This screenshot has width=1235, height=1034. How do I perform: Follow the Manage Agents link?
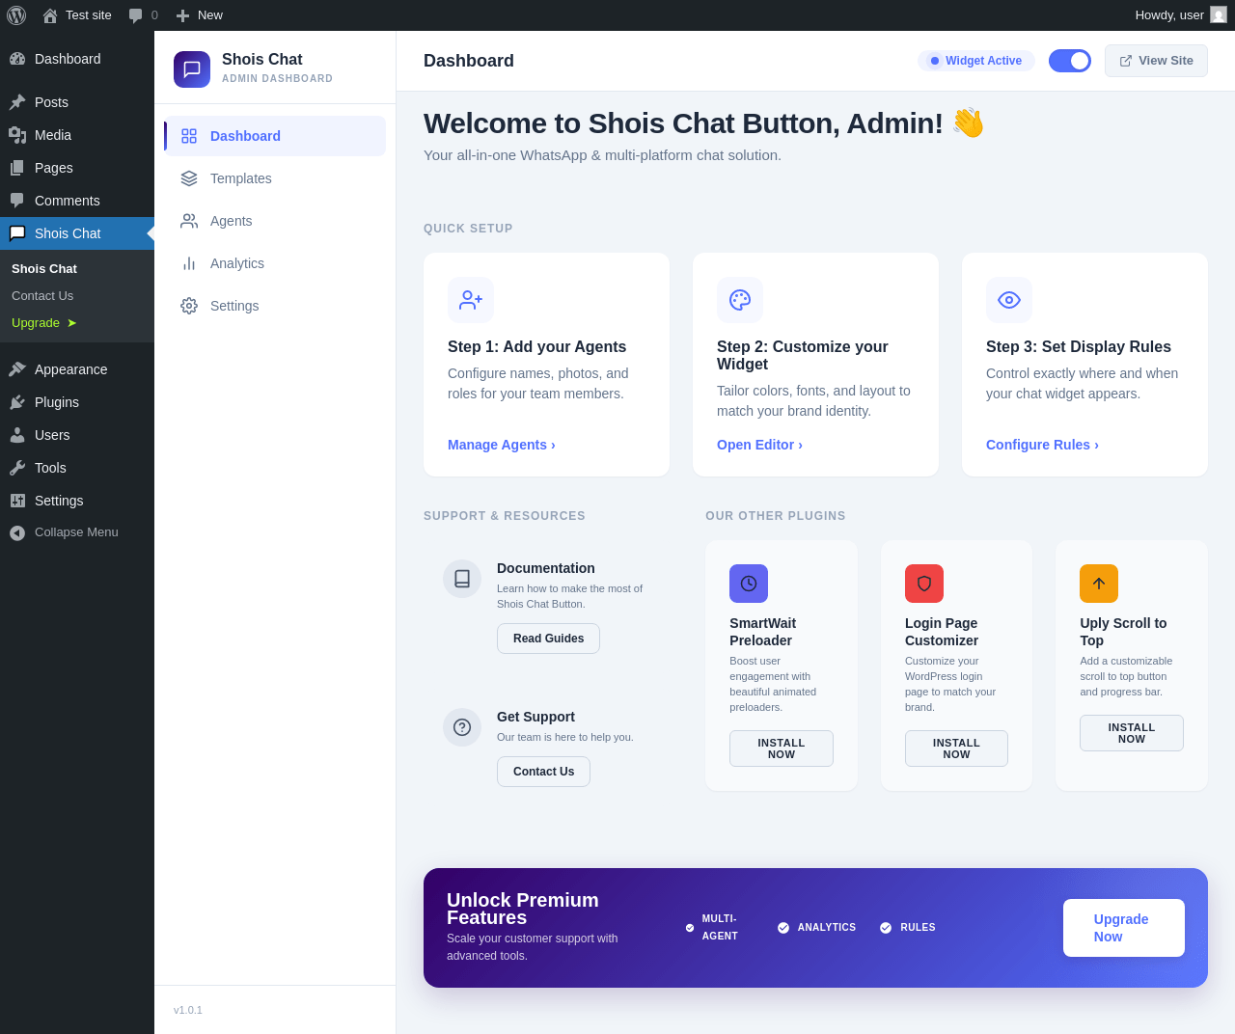coord(502,445)
